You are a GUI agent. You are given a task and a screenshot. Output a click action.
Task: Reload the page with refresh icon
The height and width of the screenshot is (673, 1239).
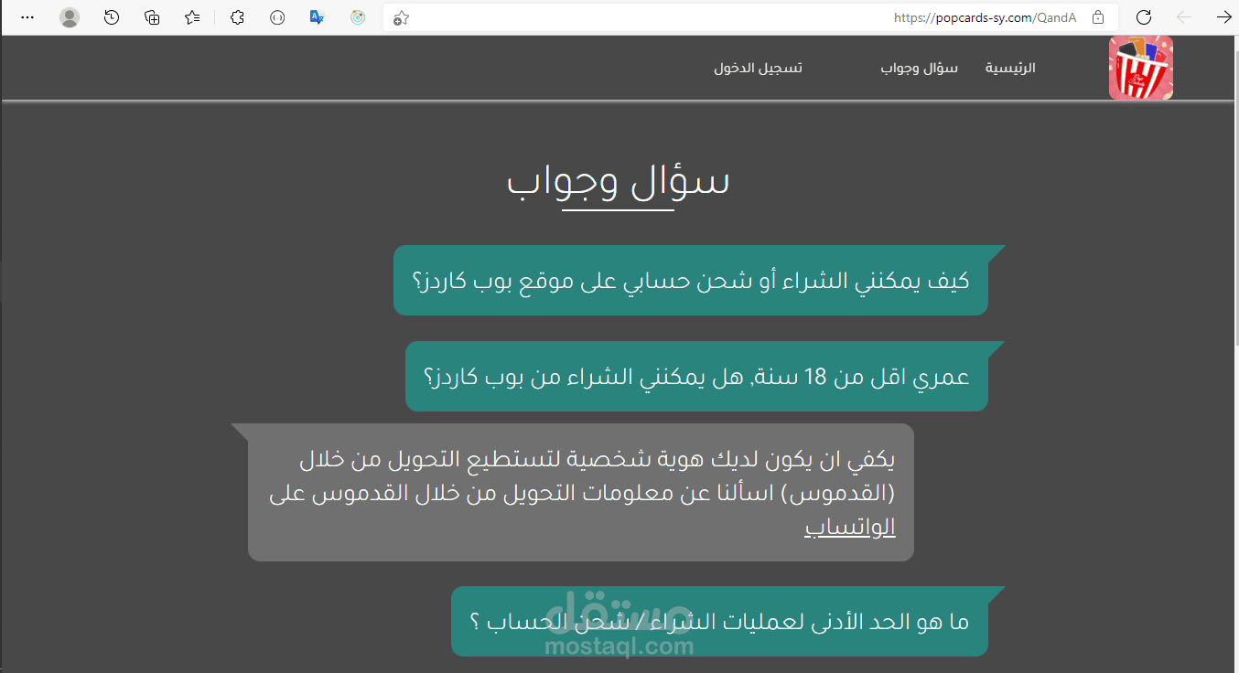[x=1143, y=17]
